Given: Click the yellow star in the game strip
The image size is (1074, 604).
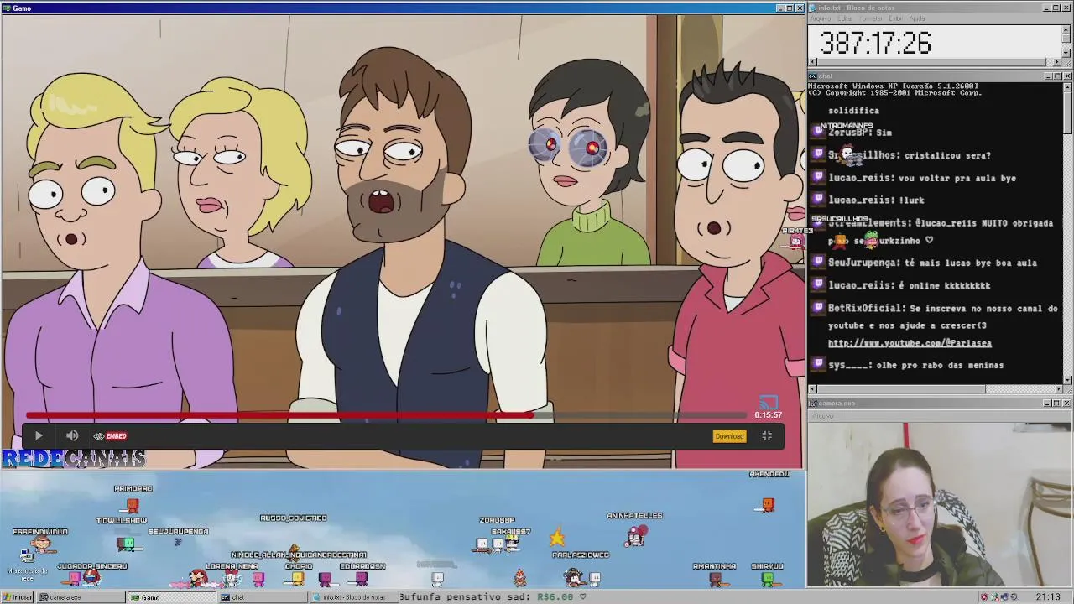Looking at the screenshot, I should coord(557,537).
